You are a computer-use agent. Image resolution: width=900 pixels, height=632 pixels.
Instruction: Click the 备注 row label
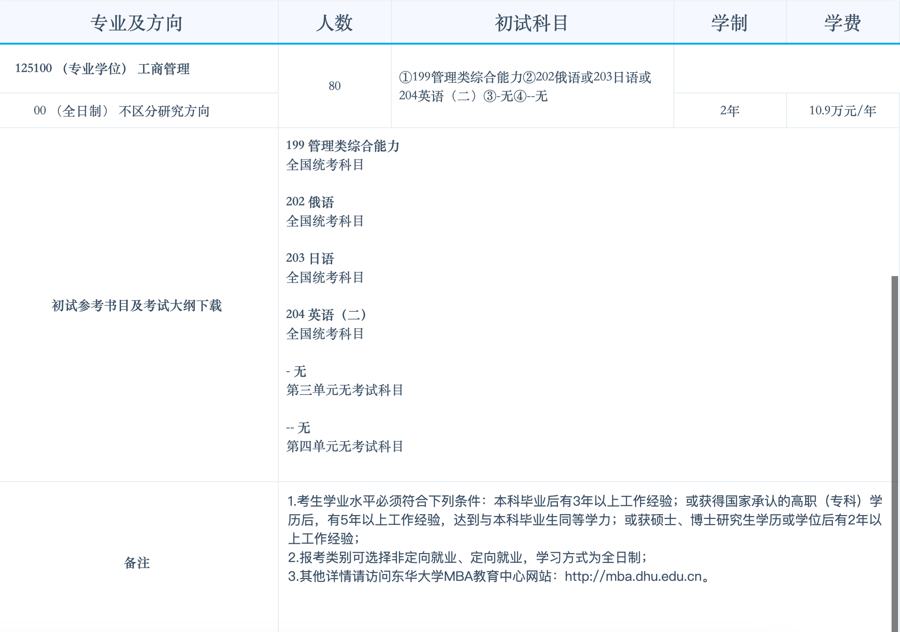(137, 563)
